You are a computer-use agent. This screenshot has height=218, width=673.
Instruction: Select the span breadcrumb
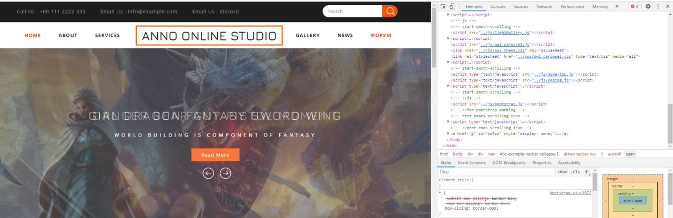pos(630,154)
